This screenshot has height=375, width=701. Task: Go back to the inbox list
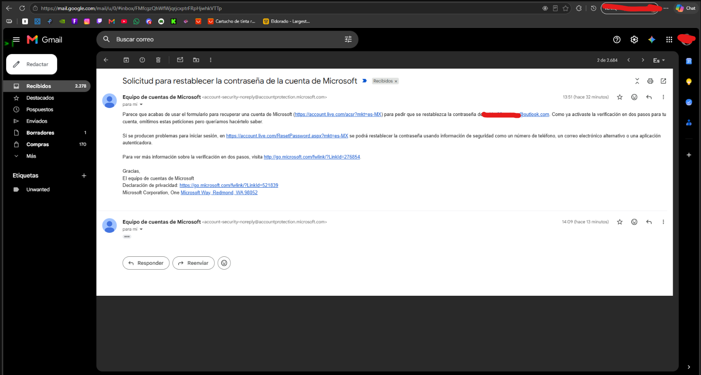tap(106, 60)
